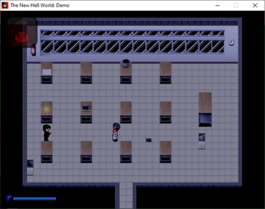Click the bottom doorway corridor exit
265x209 pixels.
click(x=126, y=195)
